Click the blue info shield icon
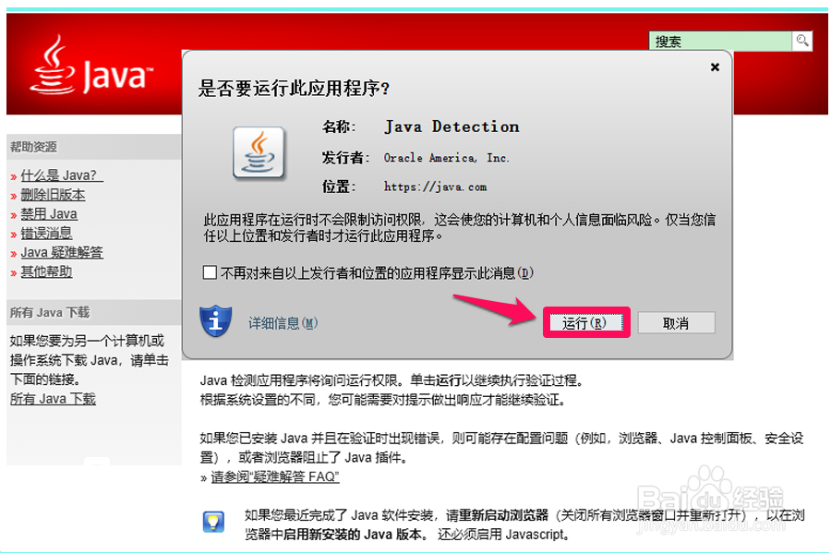Image resolution: width=831 pixels, height=554 pixels. click(x=216, y=320)
